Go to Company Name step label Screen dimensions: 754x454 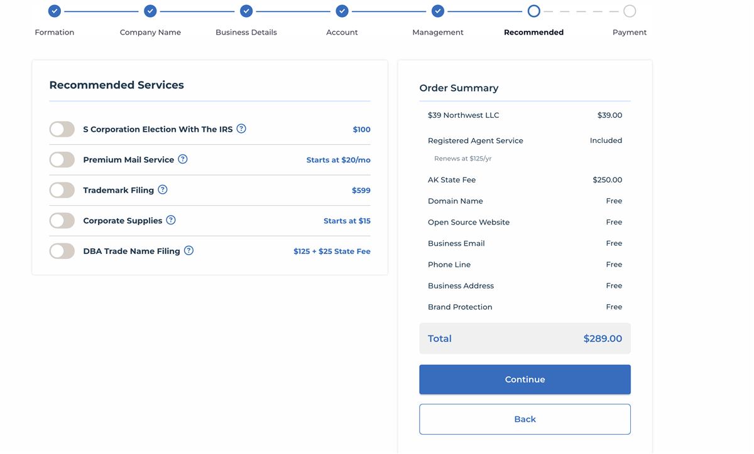(150, 32)
